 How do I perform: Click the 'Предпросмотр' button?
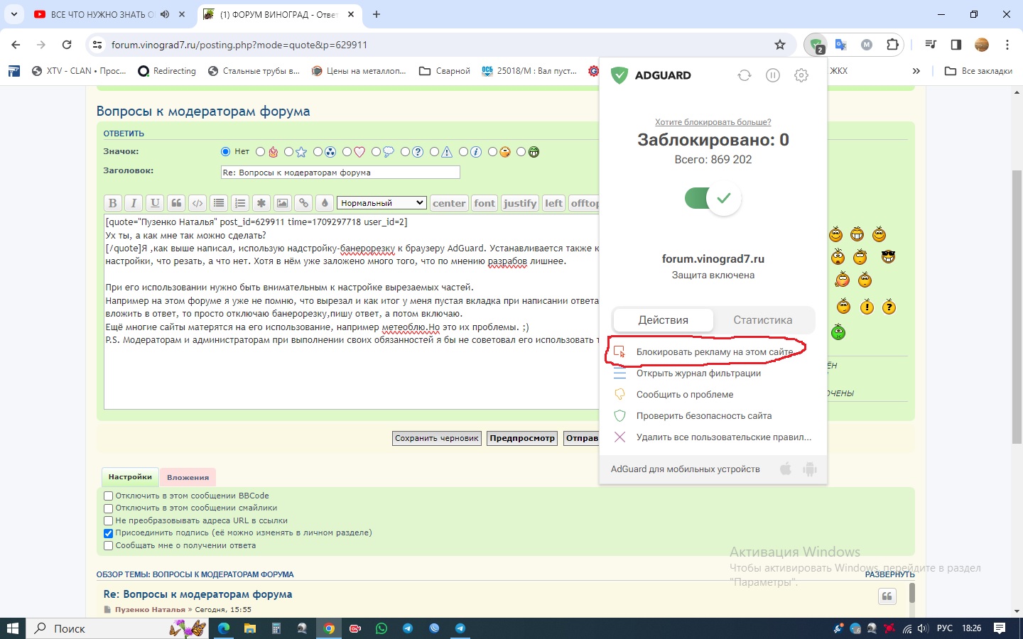[x=522, y=438]
